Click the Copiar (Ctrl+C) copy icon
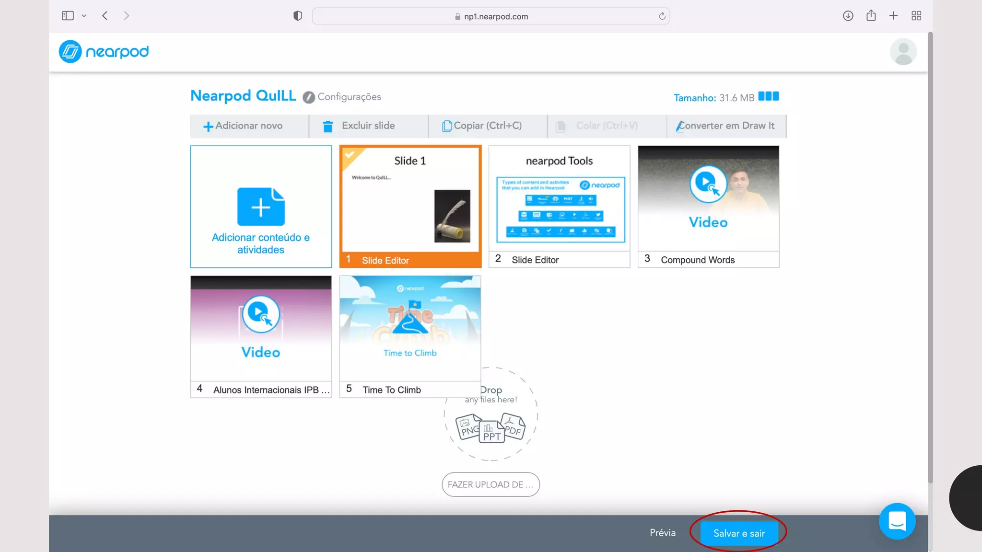Image resolution: width=982 pixels, height=552 pixels. click(x=446, y=126)
